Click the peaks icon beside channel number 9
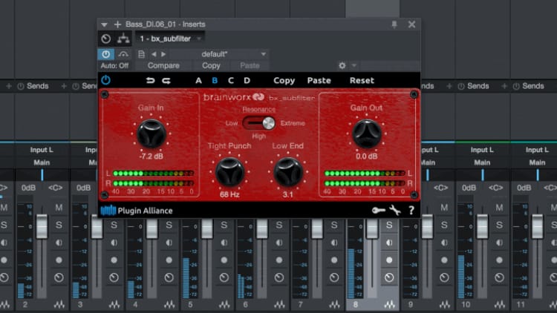 pyautogui.click(x=445, y=304)
